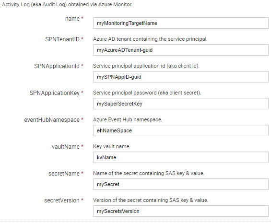Click the 'Key vault name.' description
Viewport: 271px width, 224px height.
[x=112, y=147]
